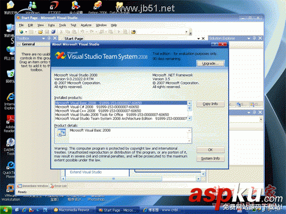Click toolbar options overflow arrow
This screenshot has height=214, width=286.
(x=190, y=33)
